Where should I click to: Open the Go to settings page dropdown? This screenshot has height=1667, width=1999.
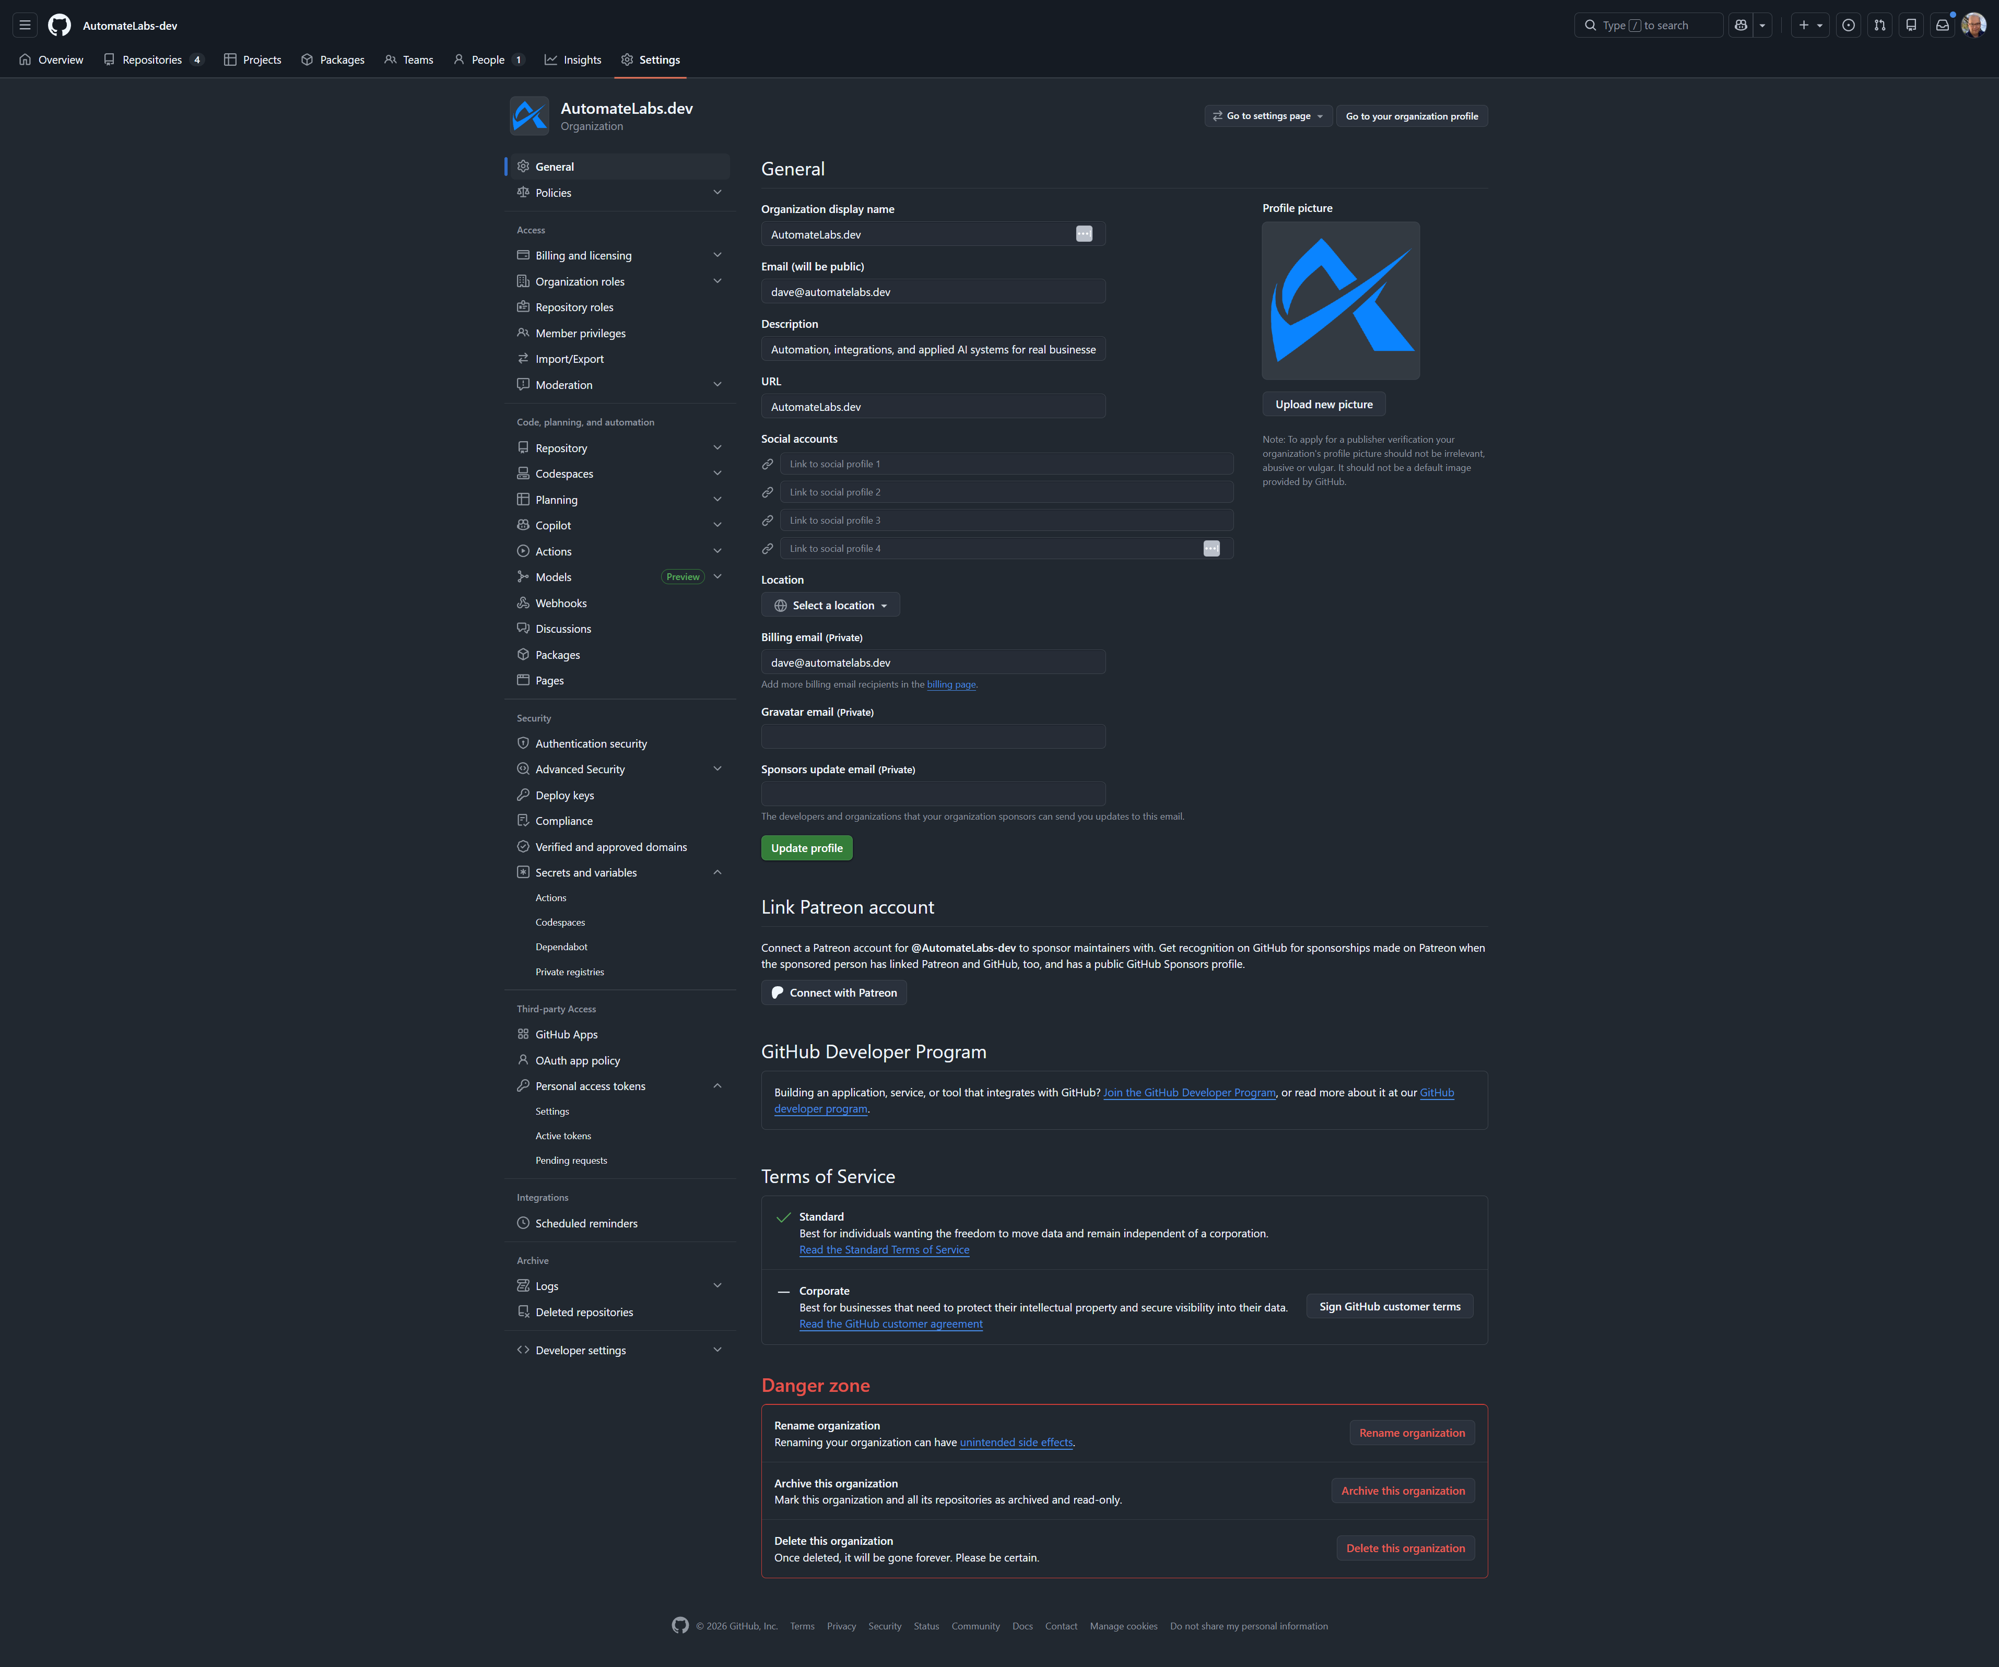pyautogui.click(x=1268, y=116)
